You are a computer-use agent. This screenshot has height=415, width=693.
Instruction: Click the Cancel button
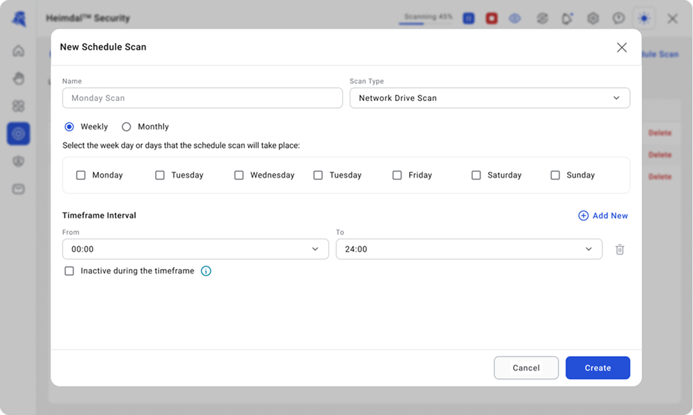(526, 368)
